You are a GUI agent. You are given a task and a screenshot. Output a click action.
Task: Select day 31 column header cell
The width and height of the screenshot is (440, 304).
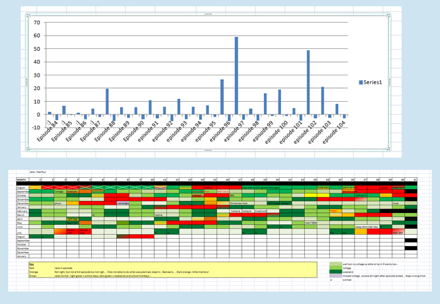click(411, 180)
